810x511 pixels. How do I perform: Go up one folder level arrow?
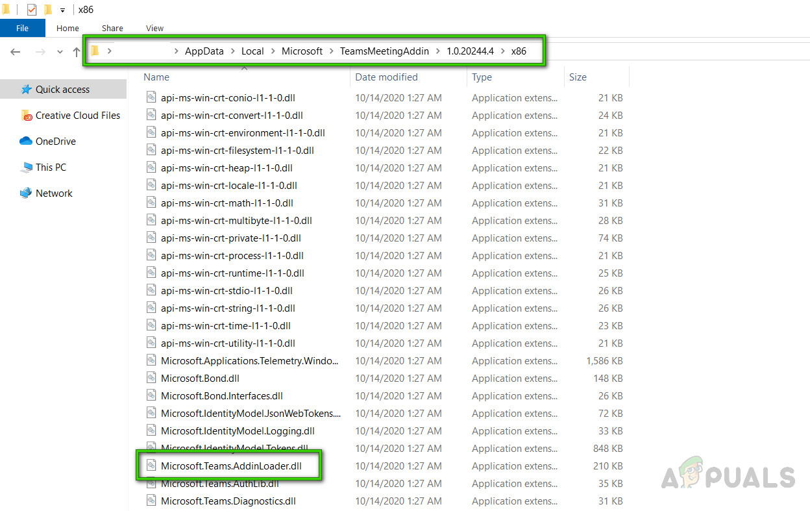tap(76, 51)
